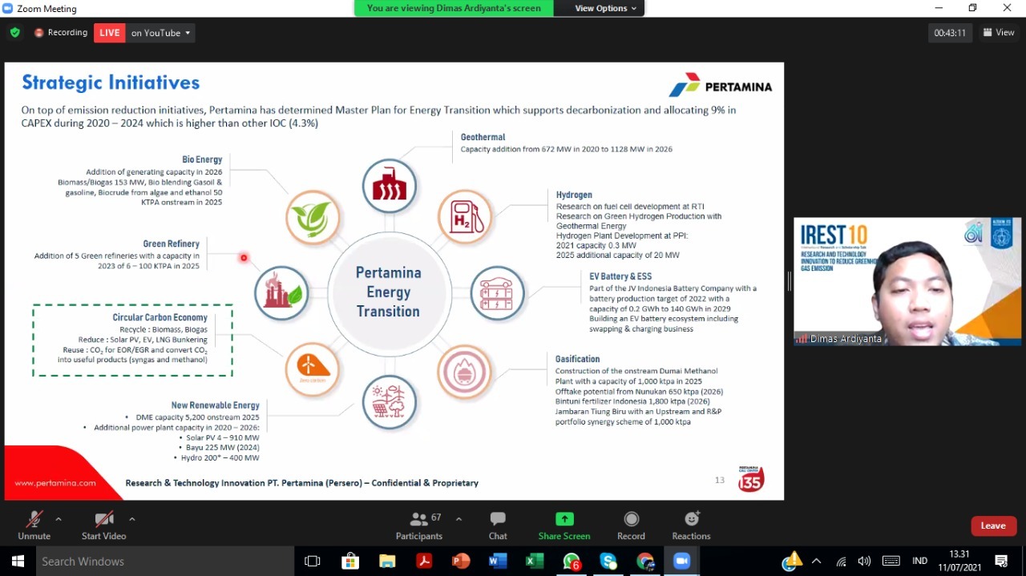Open WhatsApp from the taskbar
This screenshot has height=576, width=1026.
pyautogui.click(x=572, y=562)
